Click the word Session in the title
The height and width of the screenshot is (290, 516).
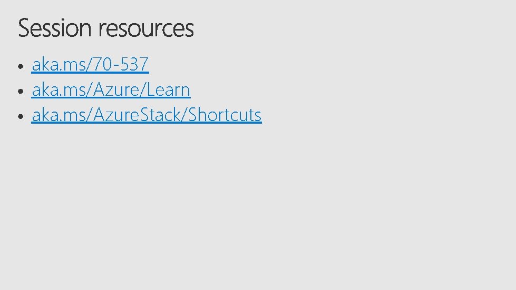point(55,28)
